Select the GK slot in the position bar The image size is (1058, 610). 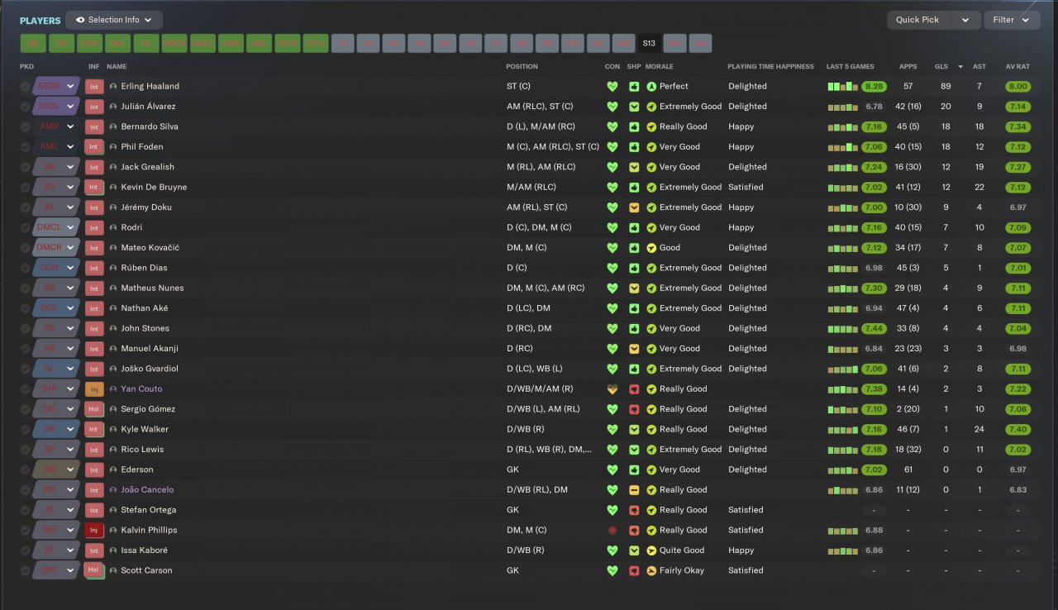(x=33, y=43)
